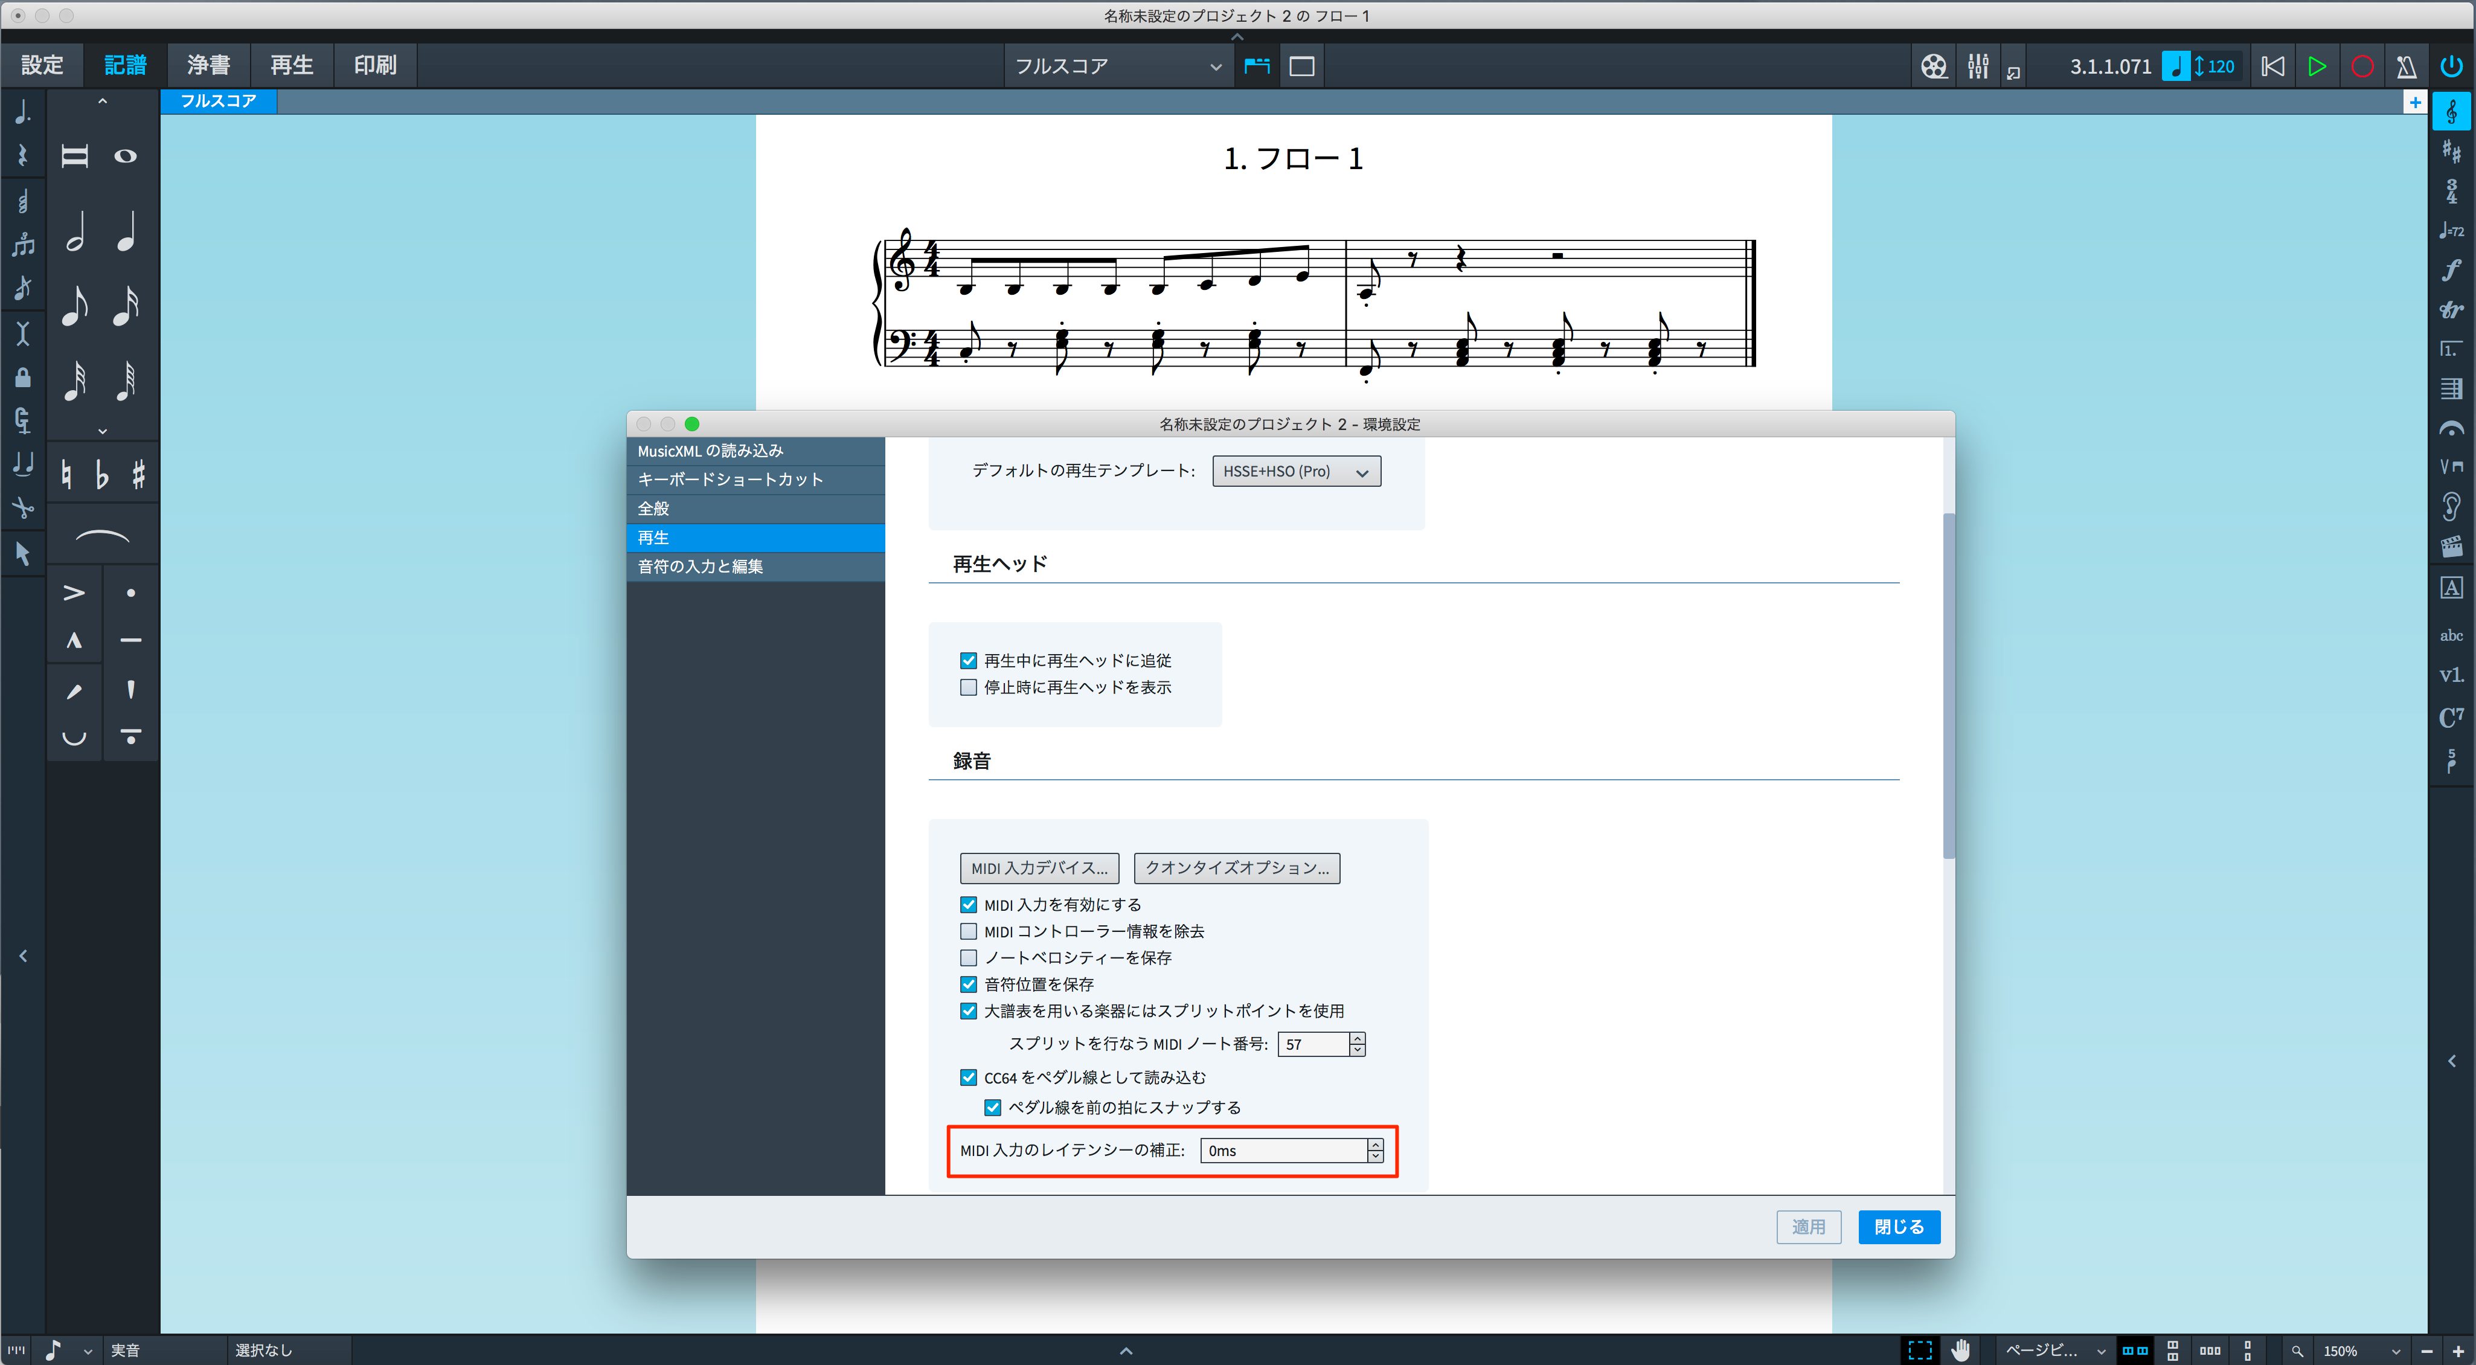Select the quarter note duration
Viewport: 2476px width, 1365px height.
coord(126,232)
